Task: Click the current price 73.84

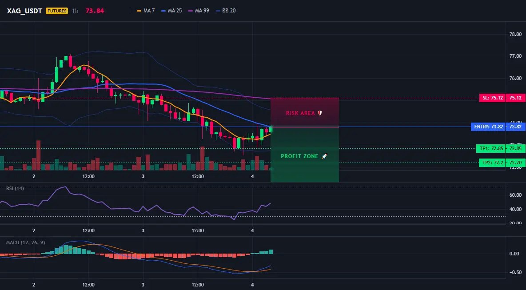Action: click(95, 11)
